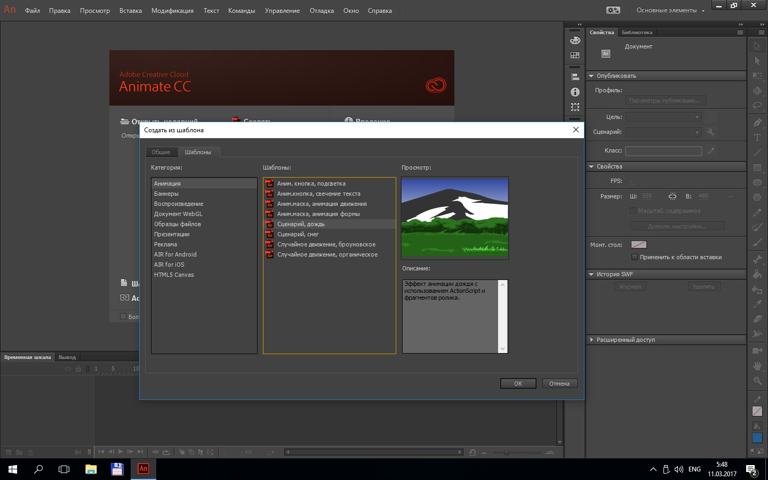
Task: Select the Line tool
Action: pyautogui.click(x=757, y=153)
